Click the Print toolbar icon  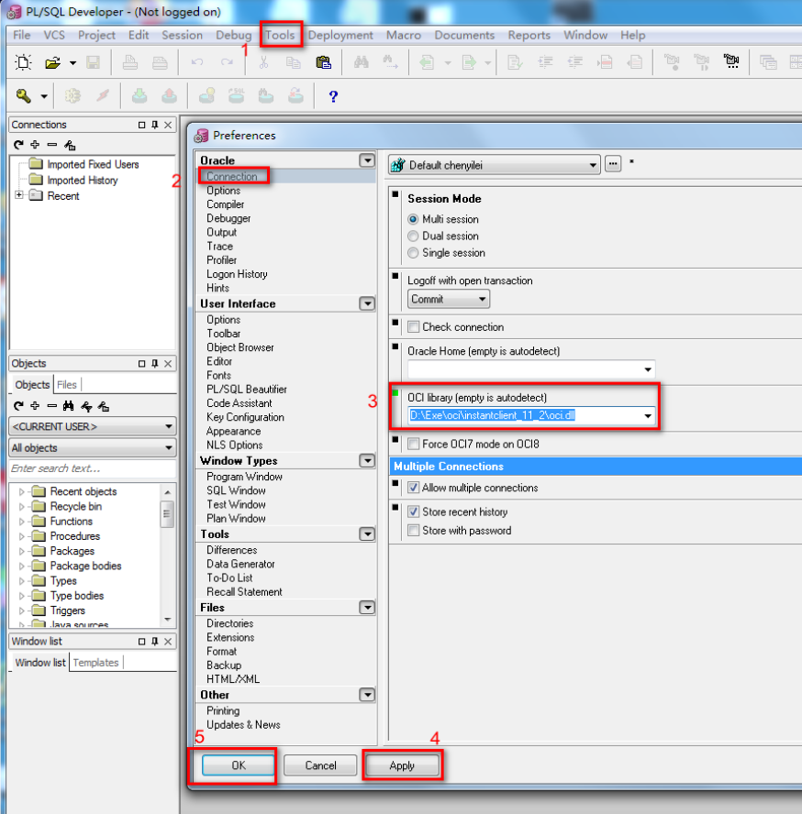click(130, 63)
